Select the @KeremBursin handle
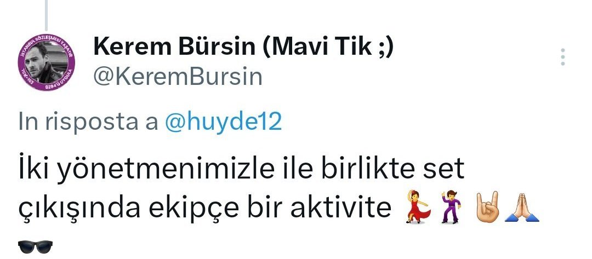Viewport: 592px width, 259px height. (178, 77)
